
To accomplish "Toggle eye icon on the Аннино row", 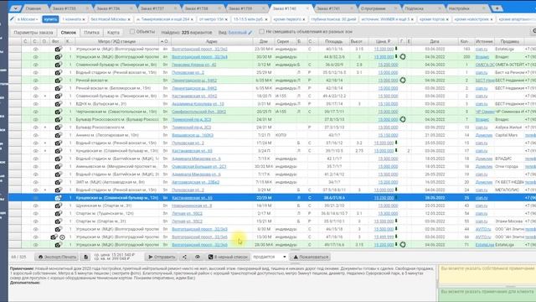I will click(x=35, y=135).
